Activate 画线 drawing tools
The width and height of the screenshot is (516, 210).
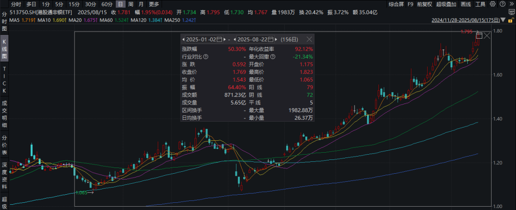(x=466, y=4)
